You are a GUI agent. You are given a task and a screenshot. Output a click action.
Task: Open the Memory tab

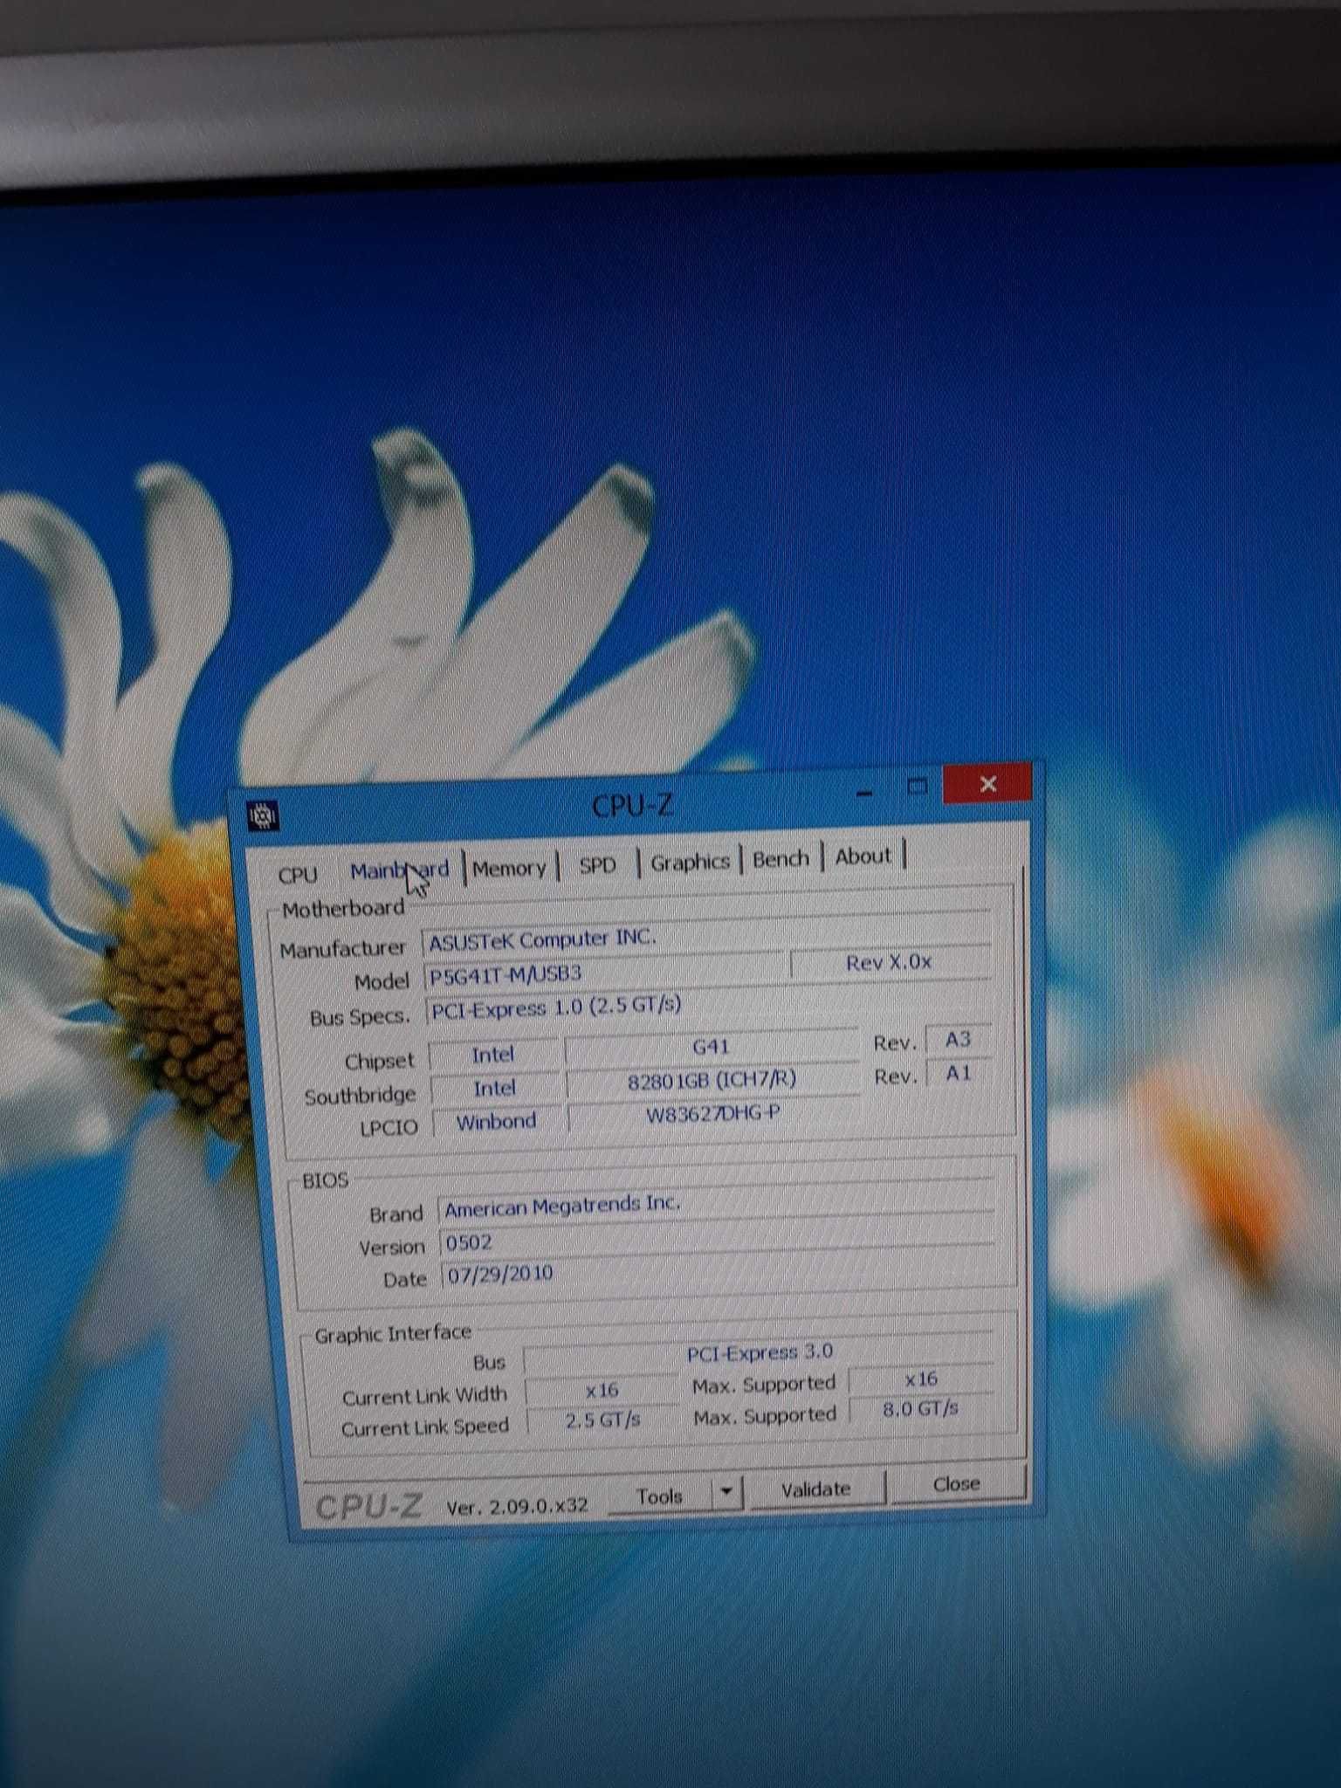(509, 868)
